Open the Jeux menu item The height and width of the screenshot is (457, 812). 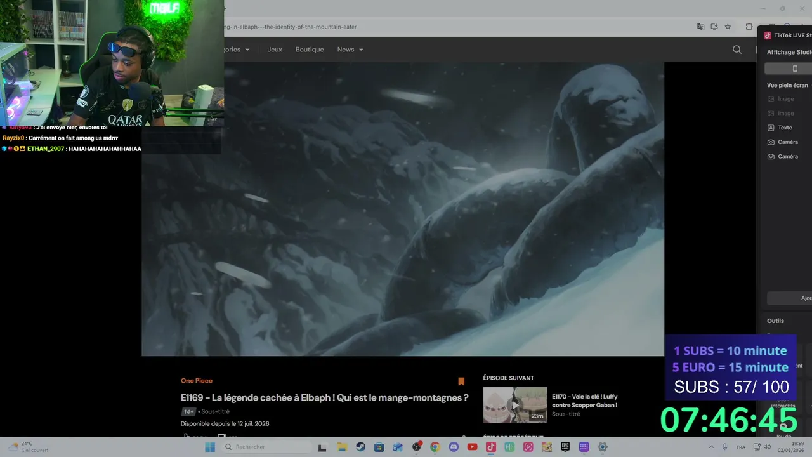tap(275, 50)
